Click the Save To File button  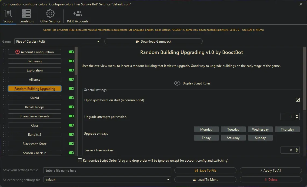tap(205, 170)
